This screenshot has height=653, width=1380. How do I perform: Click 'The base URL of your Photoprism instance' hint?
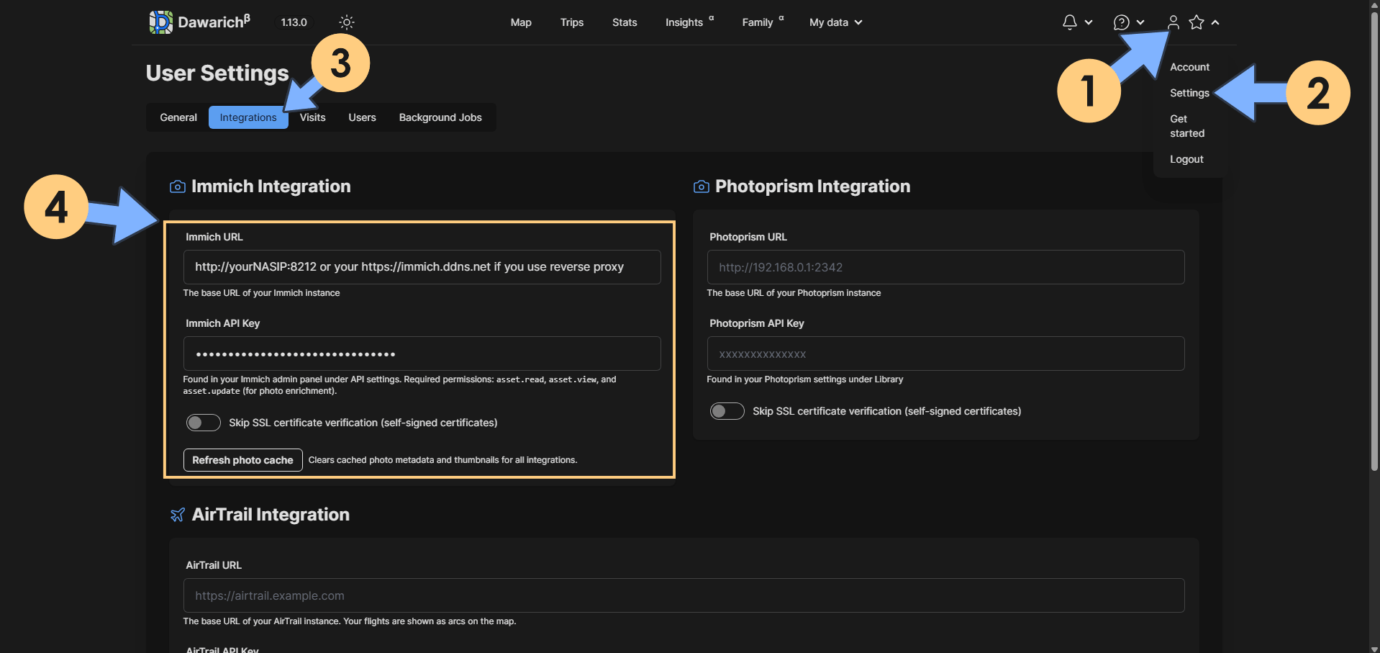(x=794, y=293)
